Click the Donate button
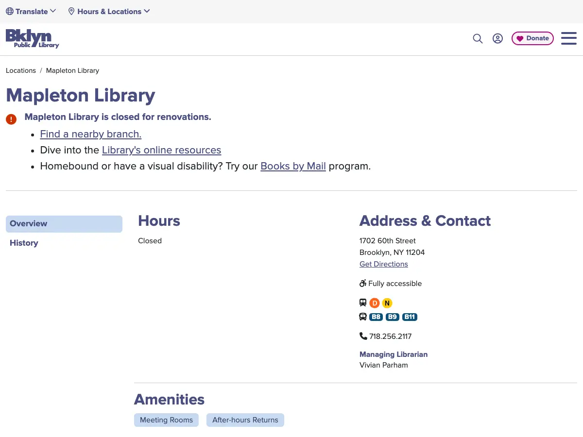 point(532,38)
